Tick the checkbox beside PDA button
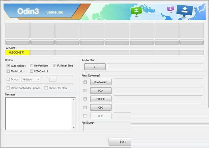Image resolution: width=209 pixels, height=148 pixels. point(85,91)
